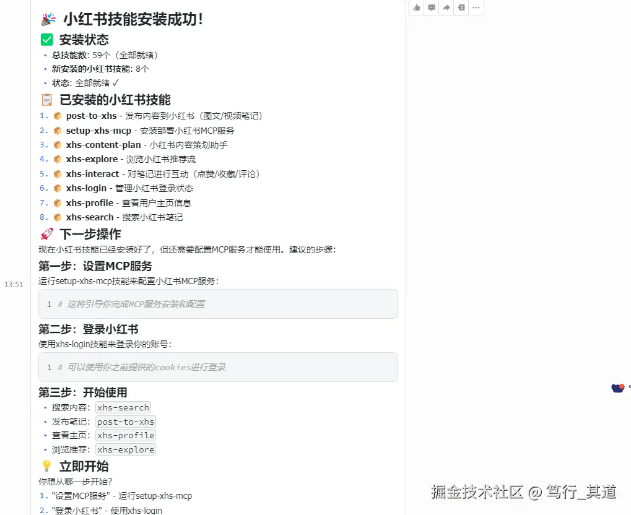Click the quote-reply icon in the message toolbar
This screenshot has width=631, height=515.
[x=461, y=7]
